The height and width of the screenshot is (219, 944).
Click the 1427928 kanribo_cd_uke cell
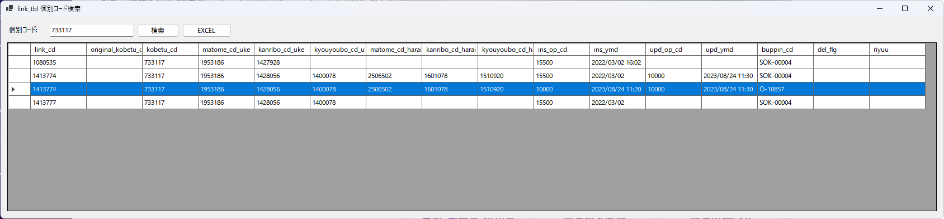[x=282, y=62]
